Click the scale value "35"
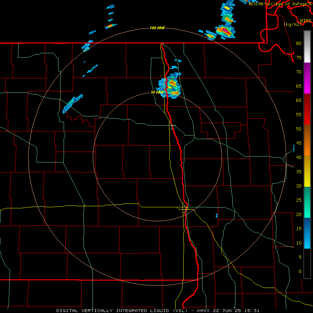This screenshot has height=313, width=313. [x=299, y=172]
